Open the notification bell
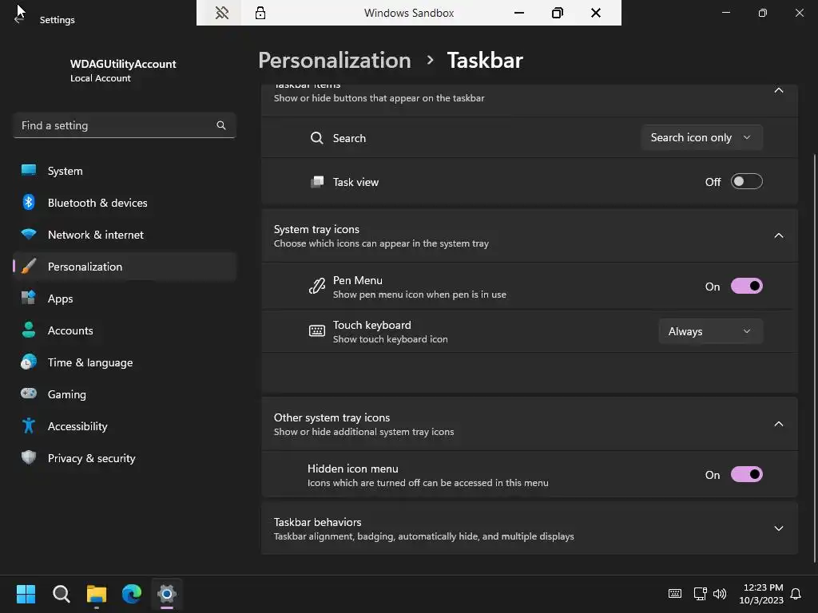Viewport: 818px width, 613px height. (796, 594)
